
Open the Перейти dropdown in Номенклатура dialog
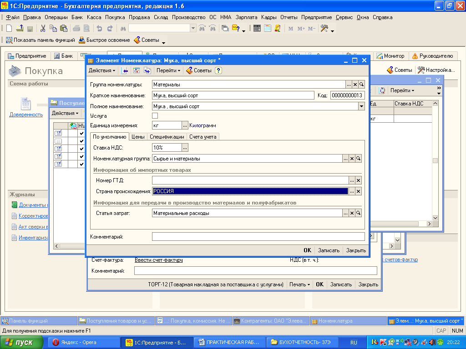[168, 70]
